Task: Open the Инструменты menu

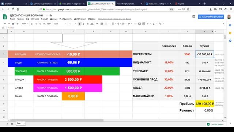Action: pos(66,19)
